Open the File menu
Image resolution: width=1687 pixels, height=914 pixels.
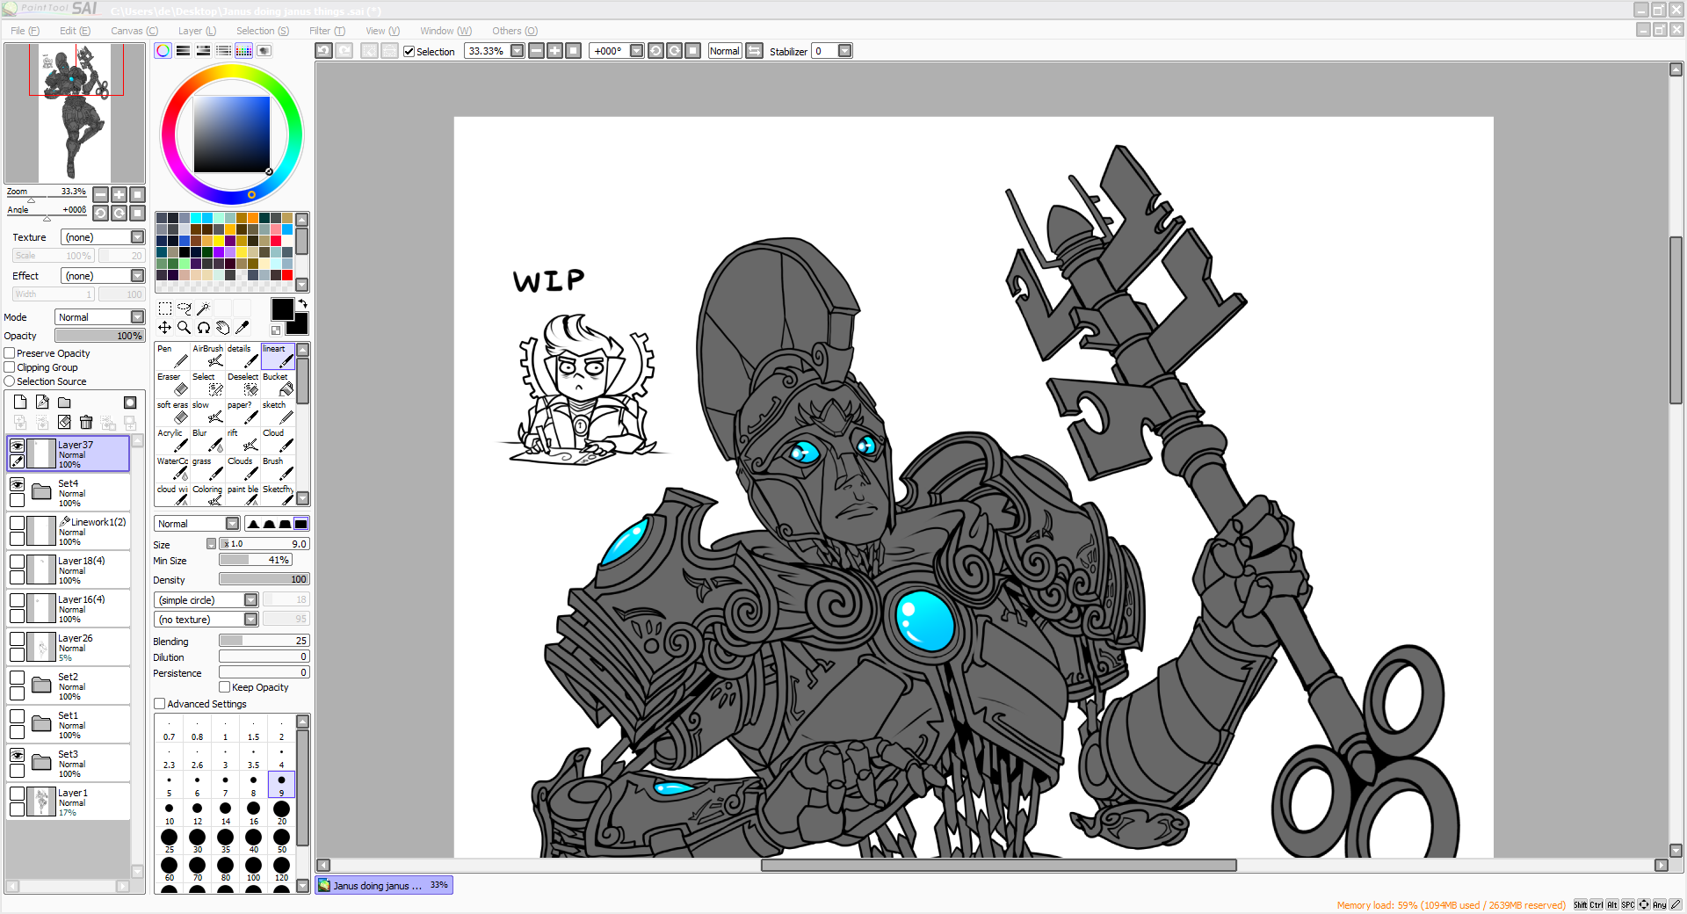[25, 31]
